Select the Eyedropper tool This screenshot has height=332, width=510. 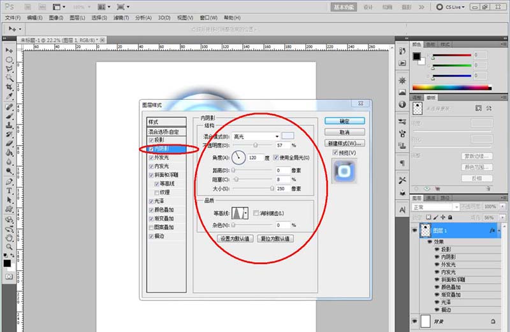[x=9, y=97]
